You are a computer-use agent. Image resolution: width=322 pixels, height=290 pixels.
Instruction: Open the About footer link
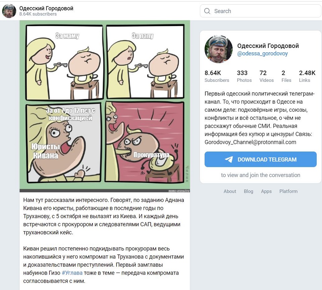230,191
